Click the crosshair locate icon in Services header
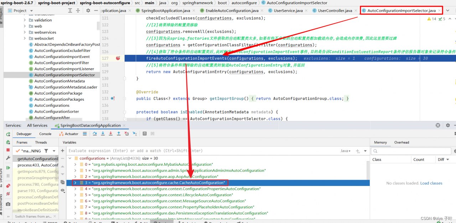Image resolution: width=456 pixels, height=223 pixels. click(438, 125)
